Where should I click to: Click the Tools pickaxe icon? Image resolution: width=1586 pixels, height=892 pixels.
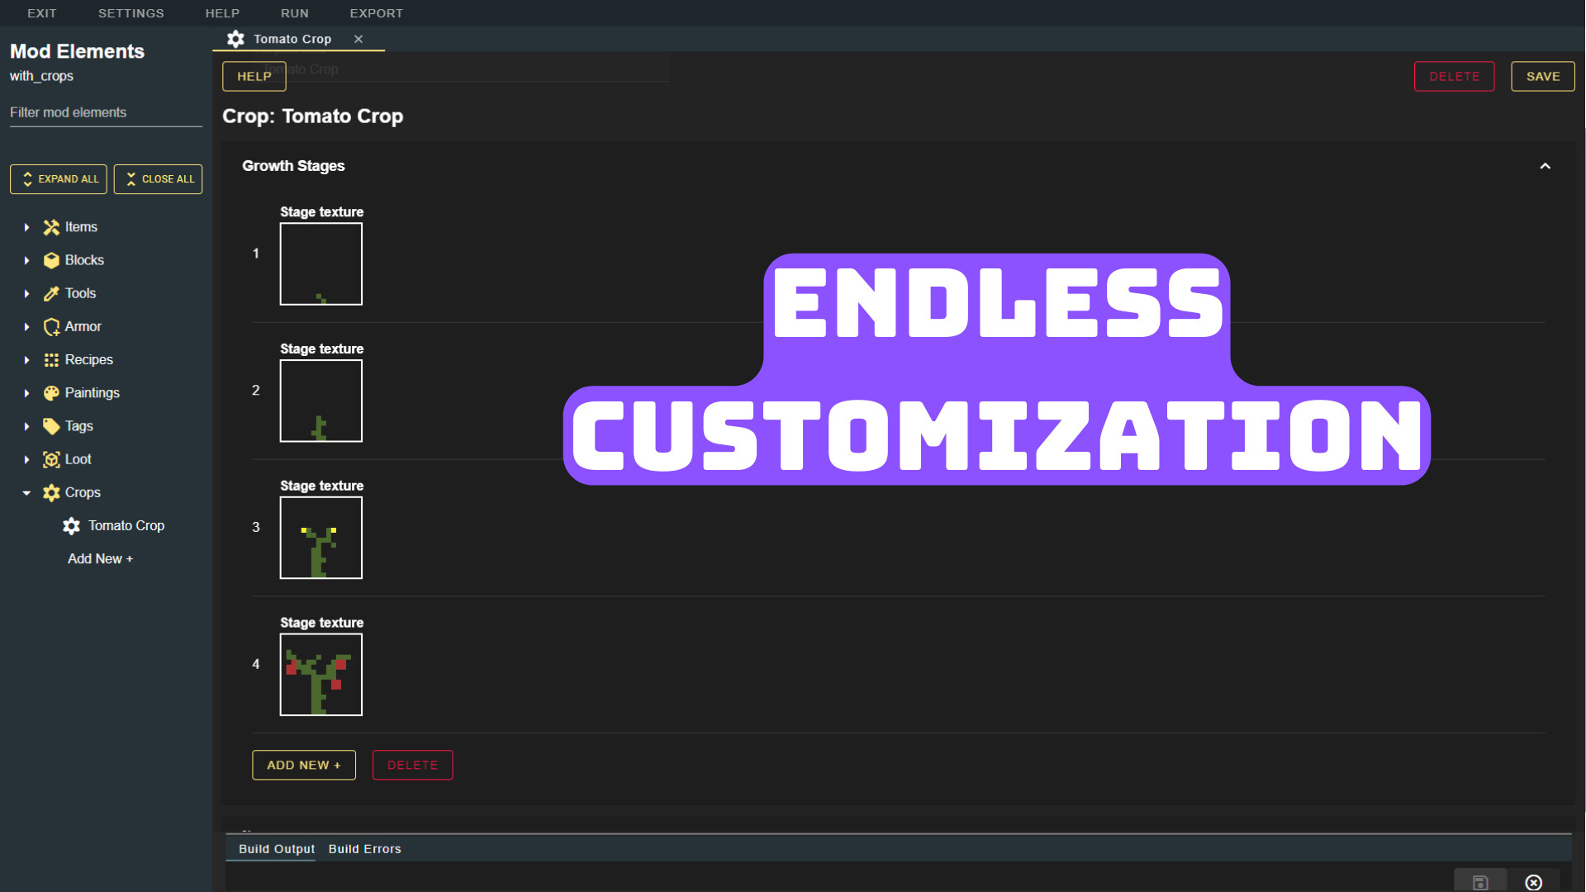point(51,293)
